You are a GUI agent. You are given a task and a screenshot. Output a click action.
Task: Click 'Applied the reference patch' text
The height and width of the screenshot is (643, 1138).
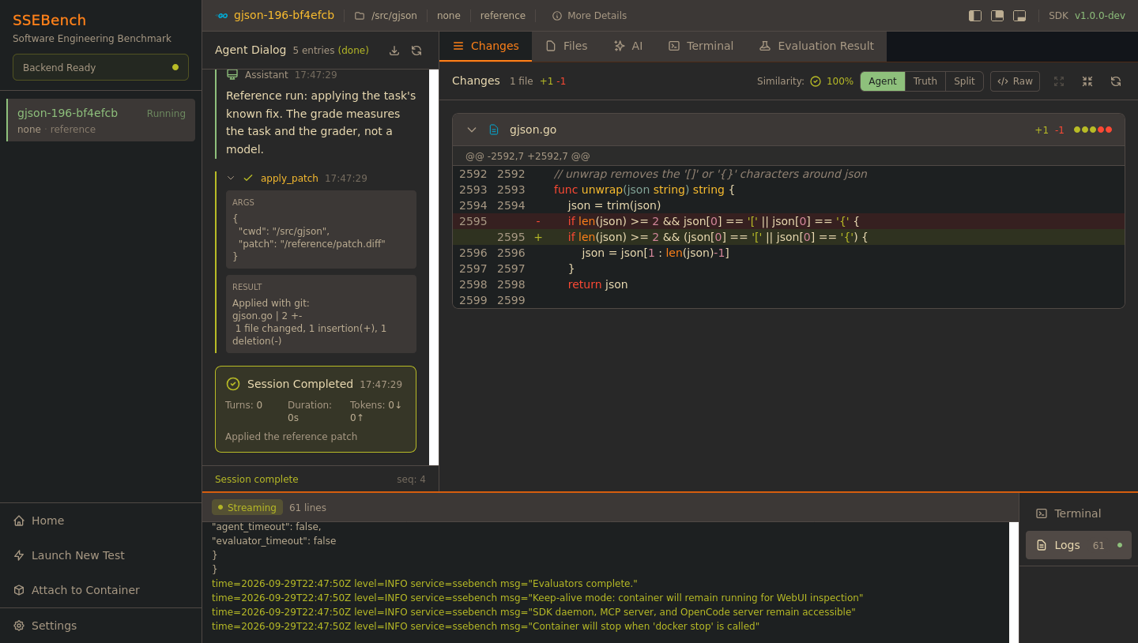click(x=291, y=437)
